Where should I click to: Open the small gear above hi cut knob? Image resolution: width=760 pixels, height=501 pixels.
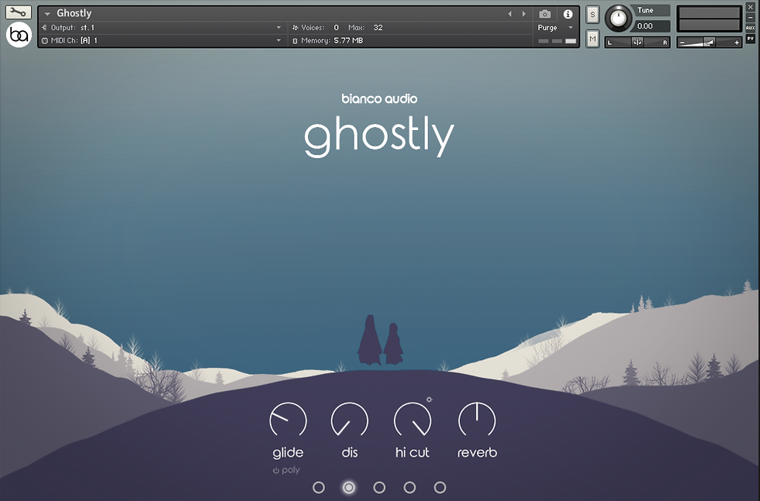pyautogui.click(x=429, y=400)
